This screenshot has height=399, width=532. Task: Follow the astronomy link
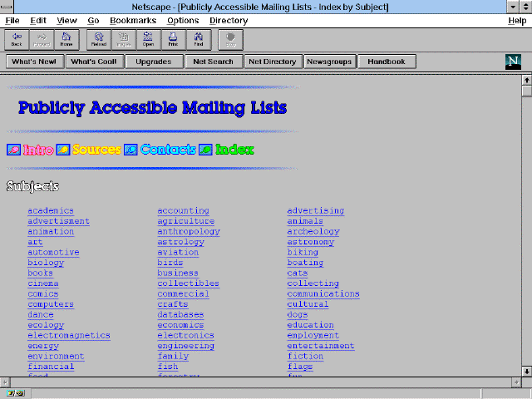click(310, 242)
